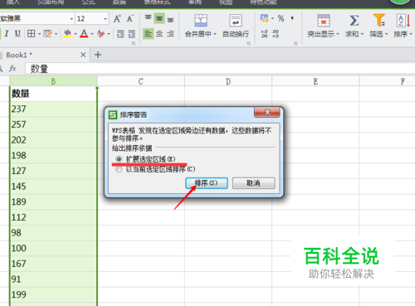Open the font settings dialog launcher

click(x=134, y=43)
